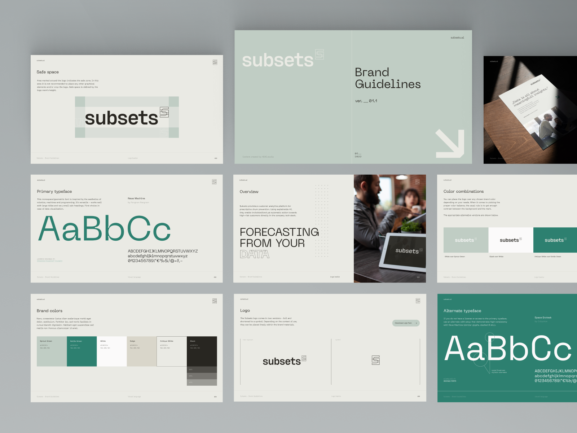This screenshot has width=577, height=433.
Task: Click the plus icon inside the Download Logo Pack button
Action: point(417,323)
